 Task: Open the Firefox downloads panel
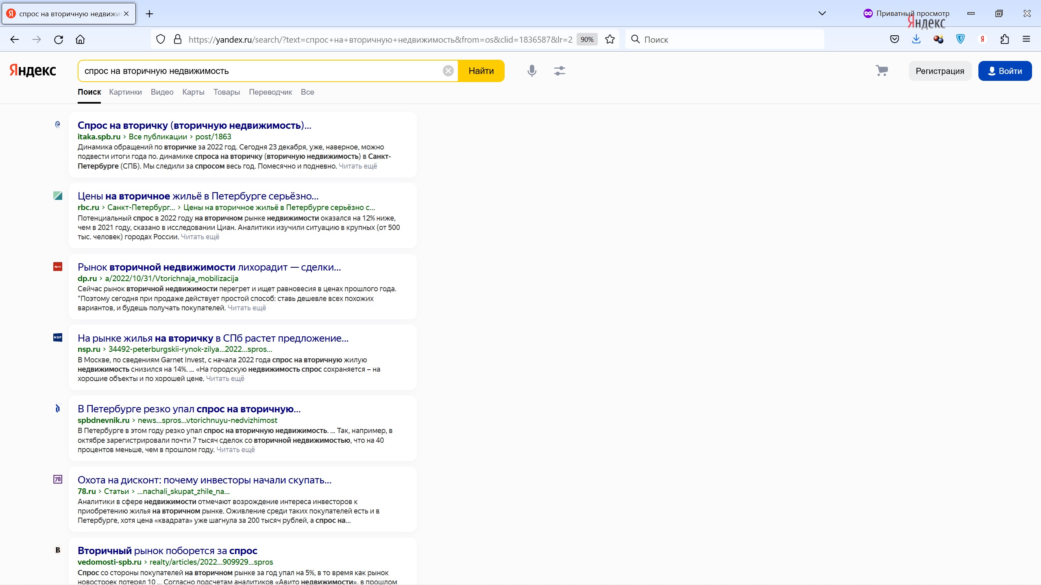click(916, 39)
